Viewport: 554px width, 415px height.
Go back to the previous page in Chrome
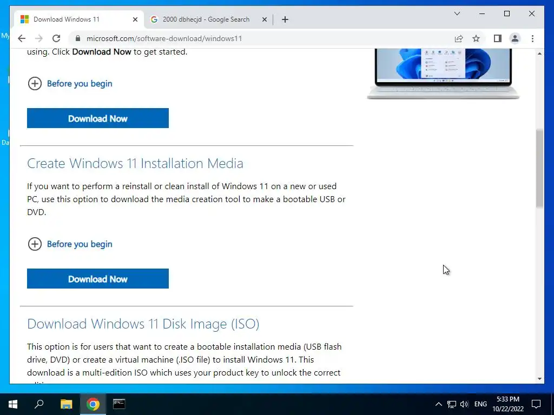click(x=22, y=38)
